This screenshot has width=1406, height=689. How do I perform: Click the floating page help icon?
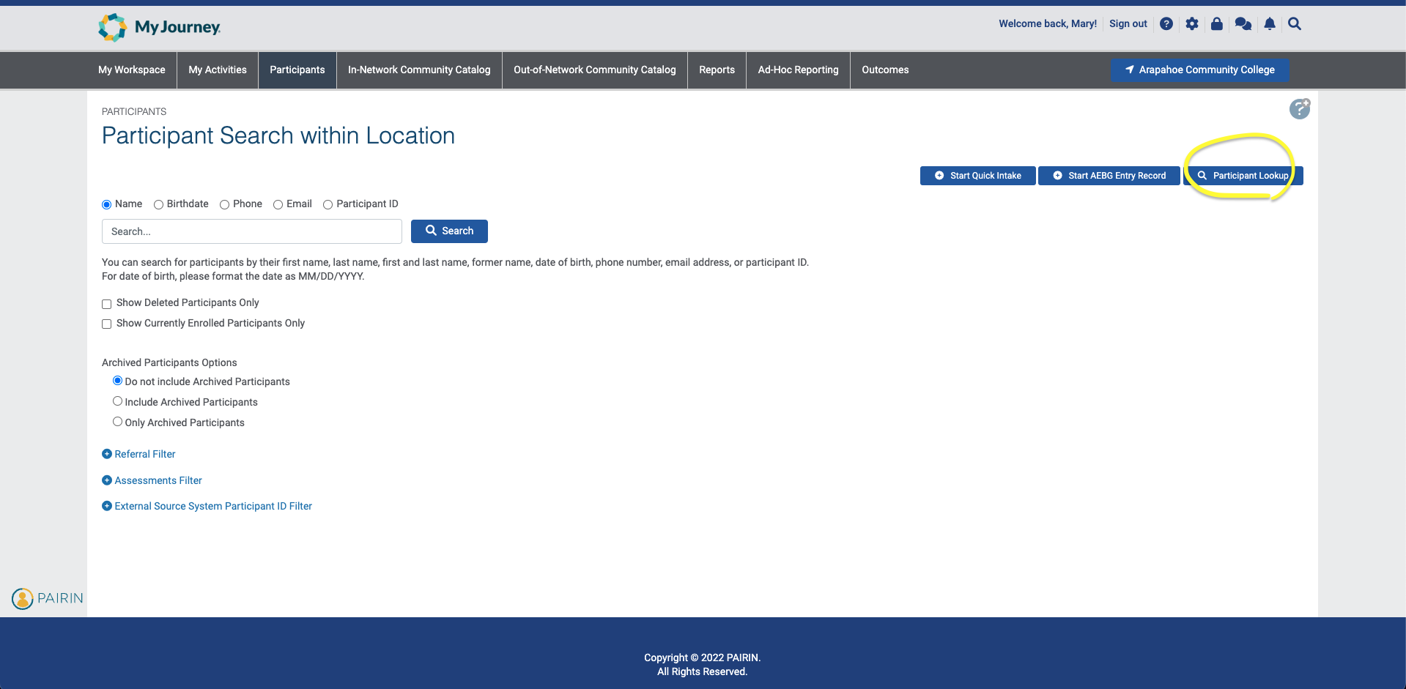point(1299,109)
